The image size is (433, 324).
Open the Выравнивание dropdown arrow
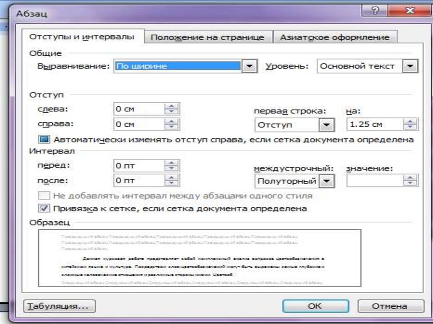coord(249,66)
